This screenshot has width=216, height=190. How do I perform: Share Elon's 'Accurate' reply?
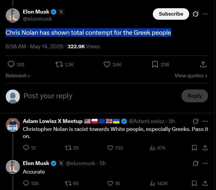(x=205, y=183)
